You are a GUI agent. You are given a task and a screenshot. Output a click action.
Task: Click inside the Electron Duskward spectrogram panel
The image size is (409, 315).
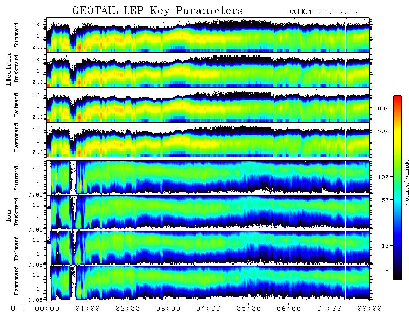point(208,70)
